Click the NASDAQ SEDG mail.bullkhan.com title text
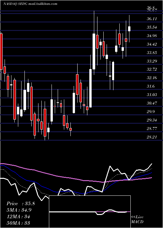This screenshot has height=228, width=163. (x=30, y=4)
